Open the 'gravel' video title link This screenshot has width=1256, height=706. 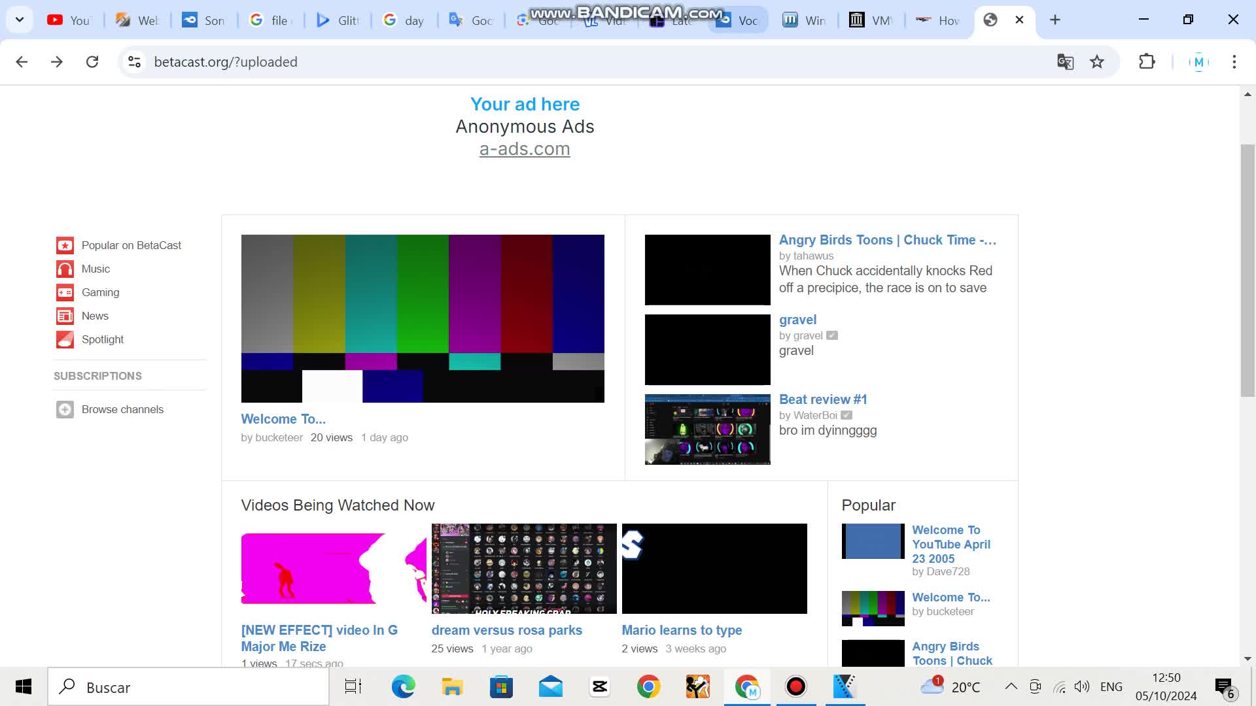[797, 320]
